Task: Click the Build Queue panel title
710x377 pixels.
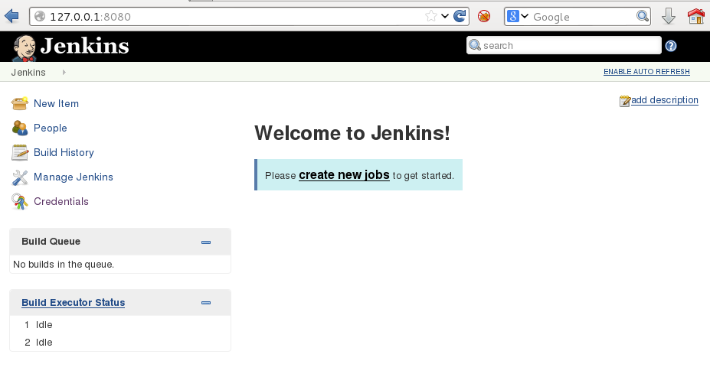Action: click(x=51, y=242)
